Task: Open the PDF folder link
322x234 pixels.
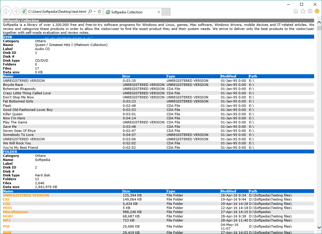Action: click(7, 226)
